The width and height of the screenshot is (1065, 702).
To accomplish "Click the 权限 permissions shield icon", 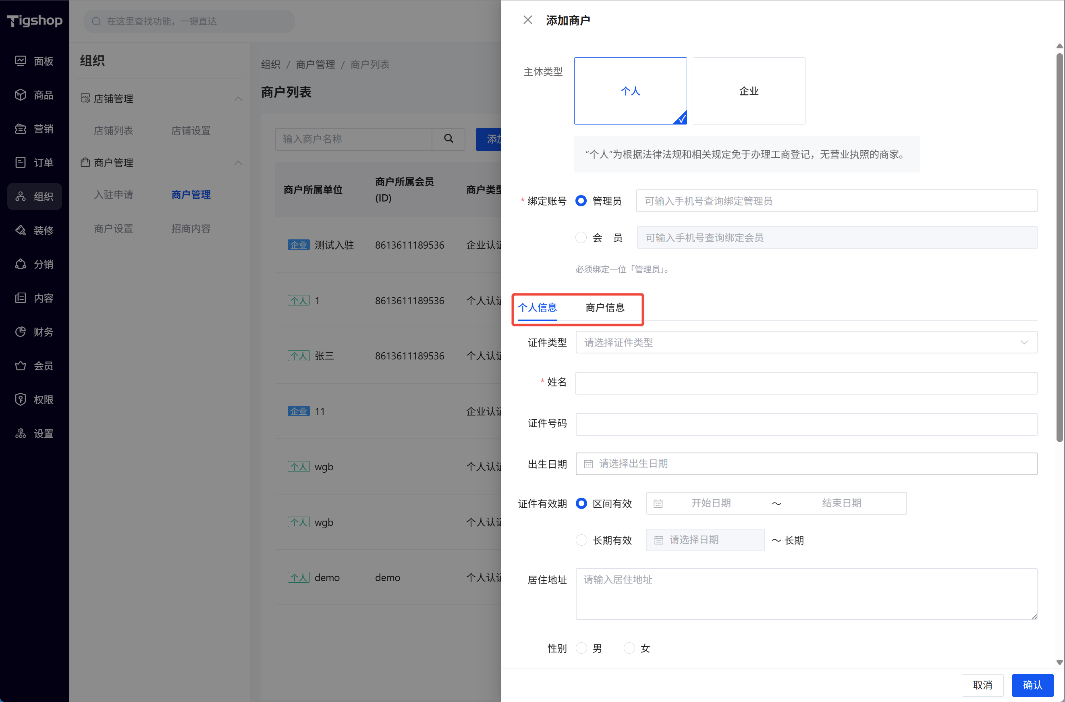I will click(x=21, y=399).
